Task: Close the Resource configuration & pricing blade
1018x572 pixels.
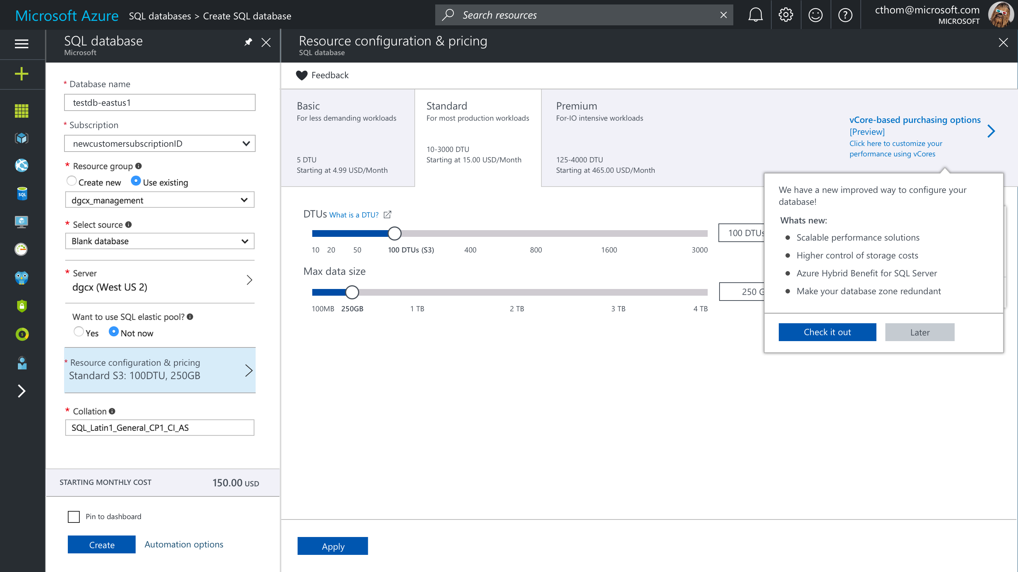Action: tap(1003, 42)
